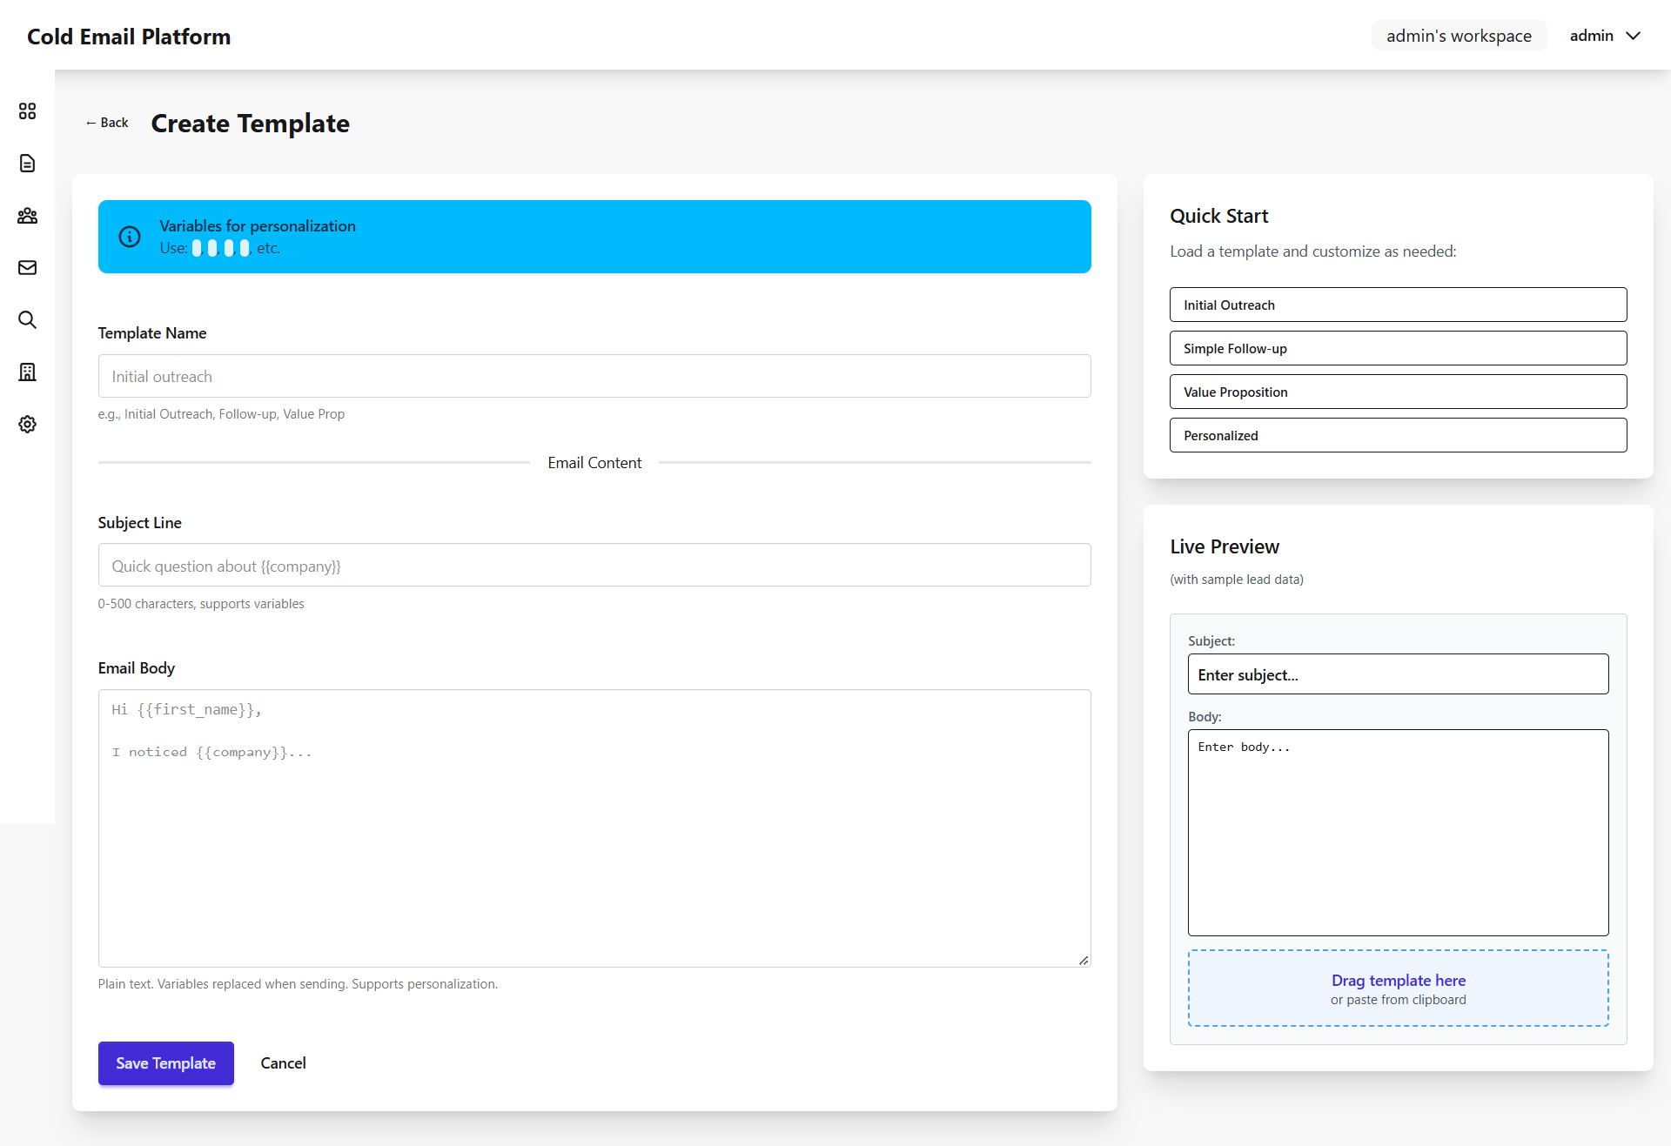Load the Initial Outreach quick start template
The height and width of the screenshot is (1146, 1671).
click(1398, 305)
